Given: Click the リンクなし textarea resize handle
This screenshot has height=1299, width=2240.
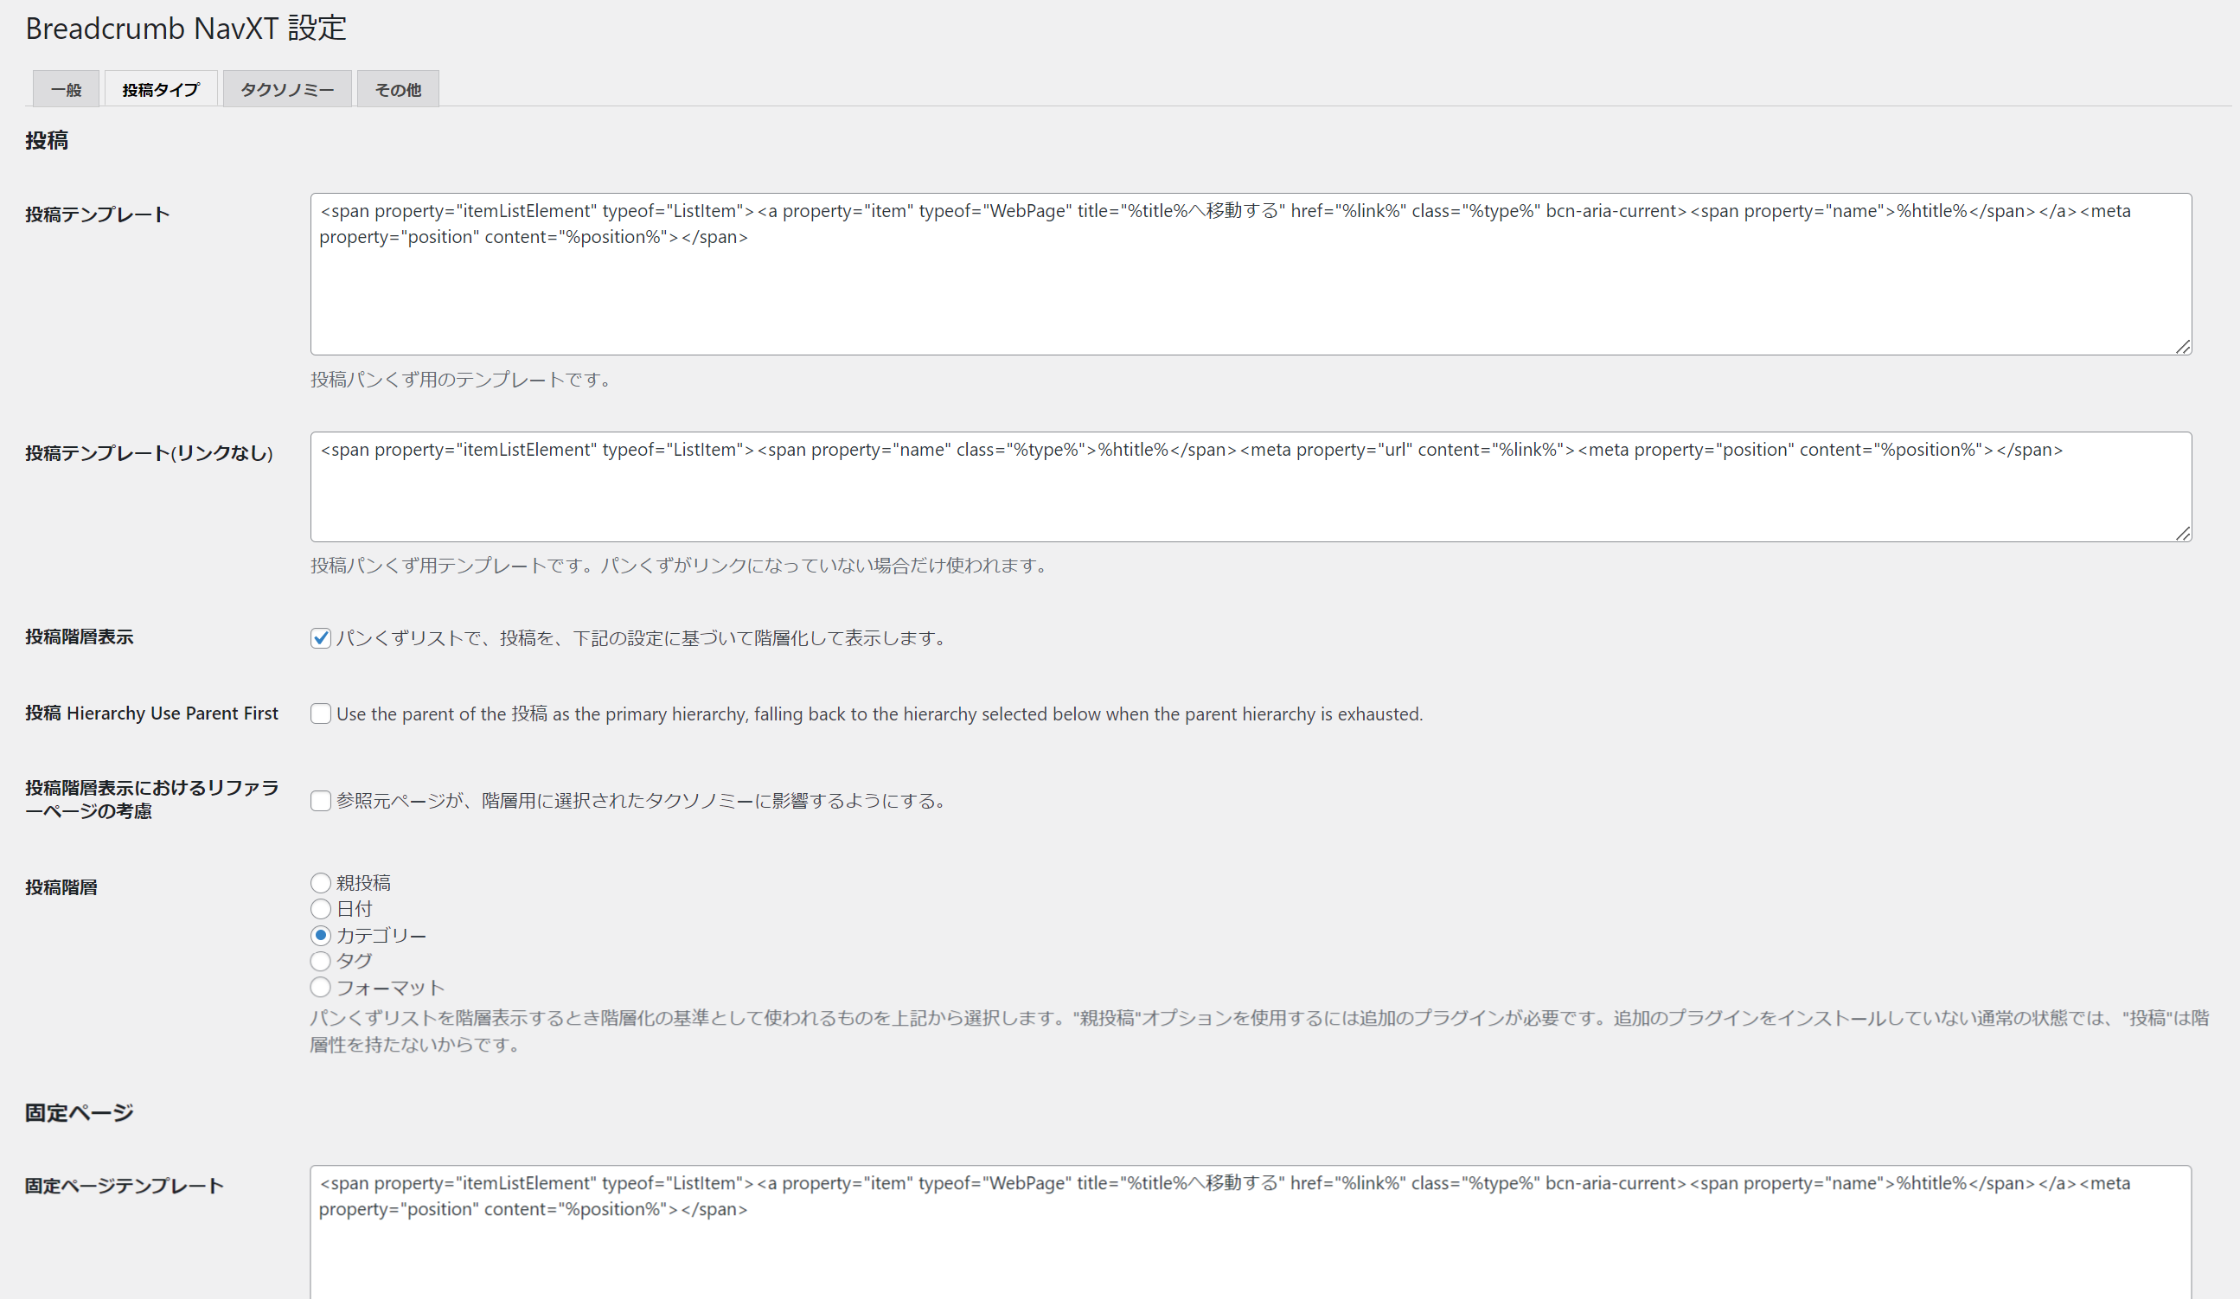Looking at the screenshot, I should point(2183,533).
